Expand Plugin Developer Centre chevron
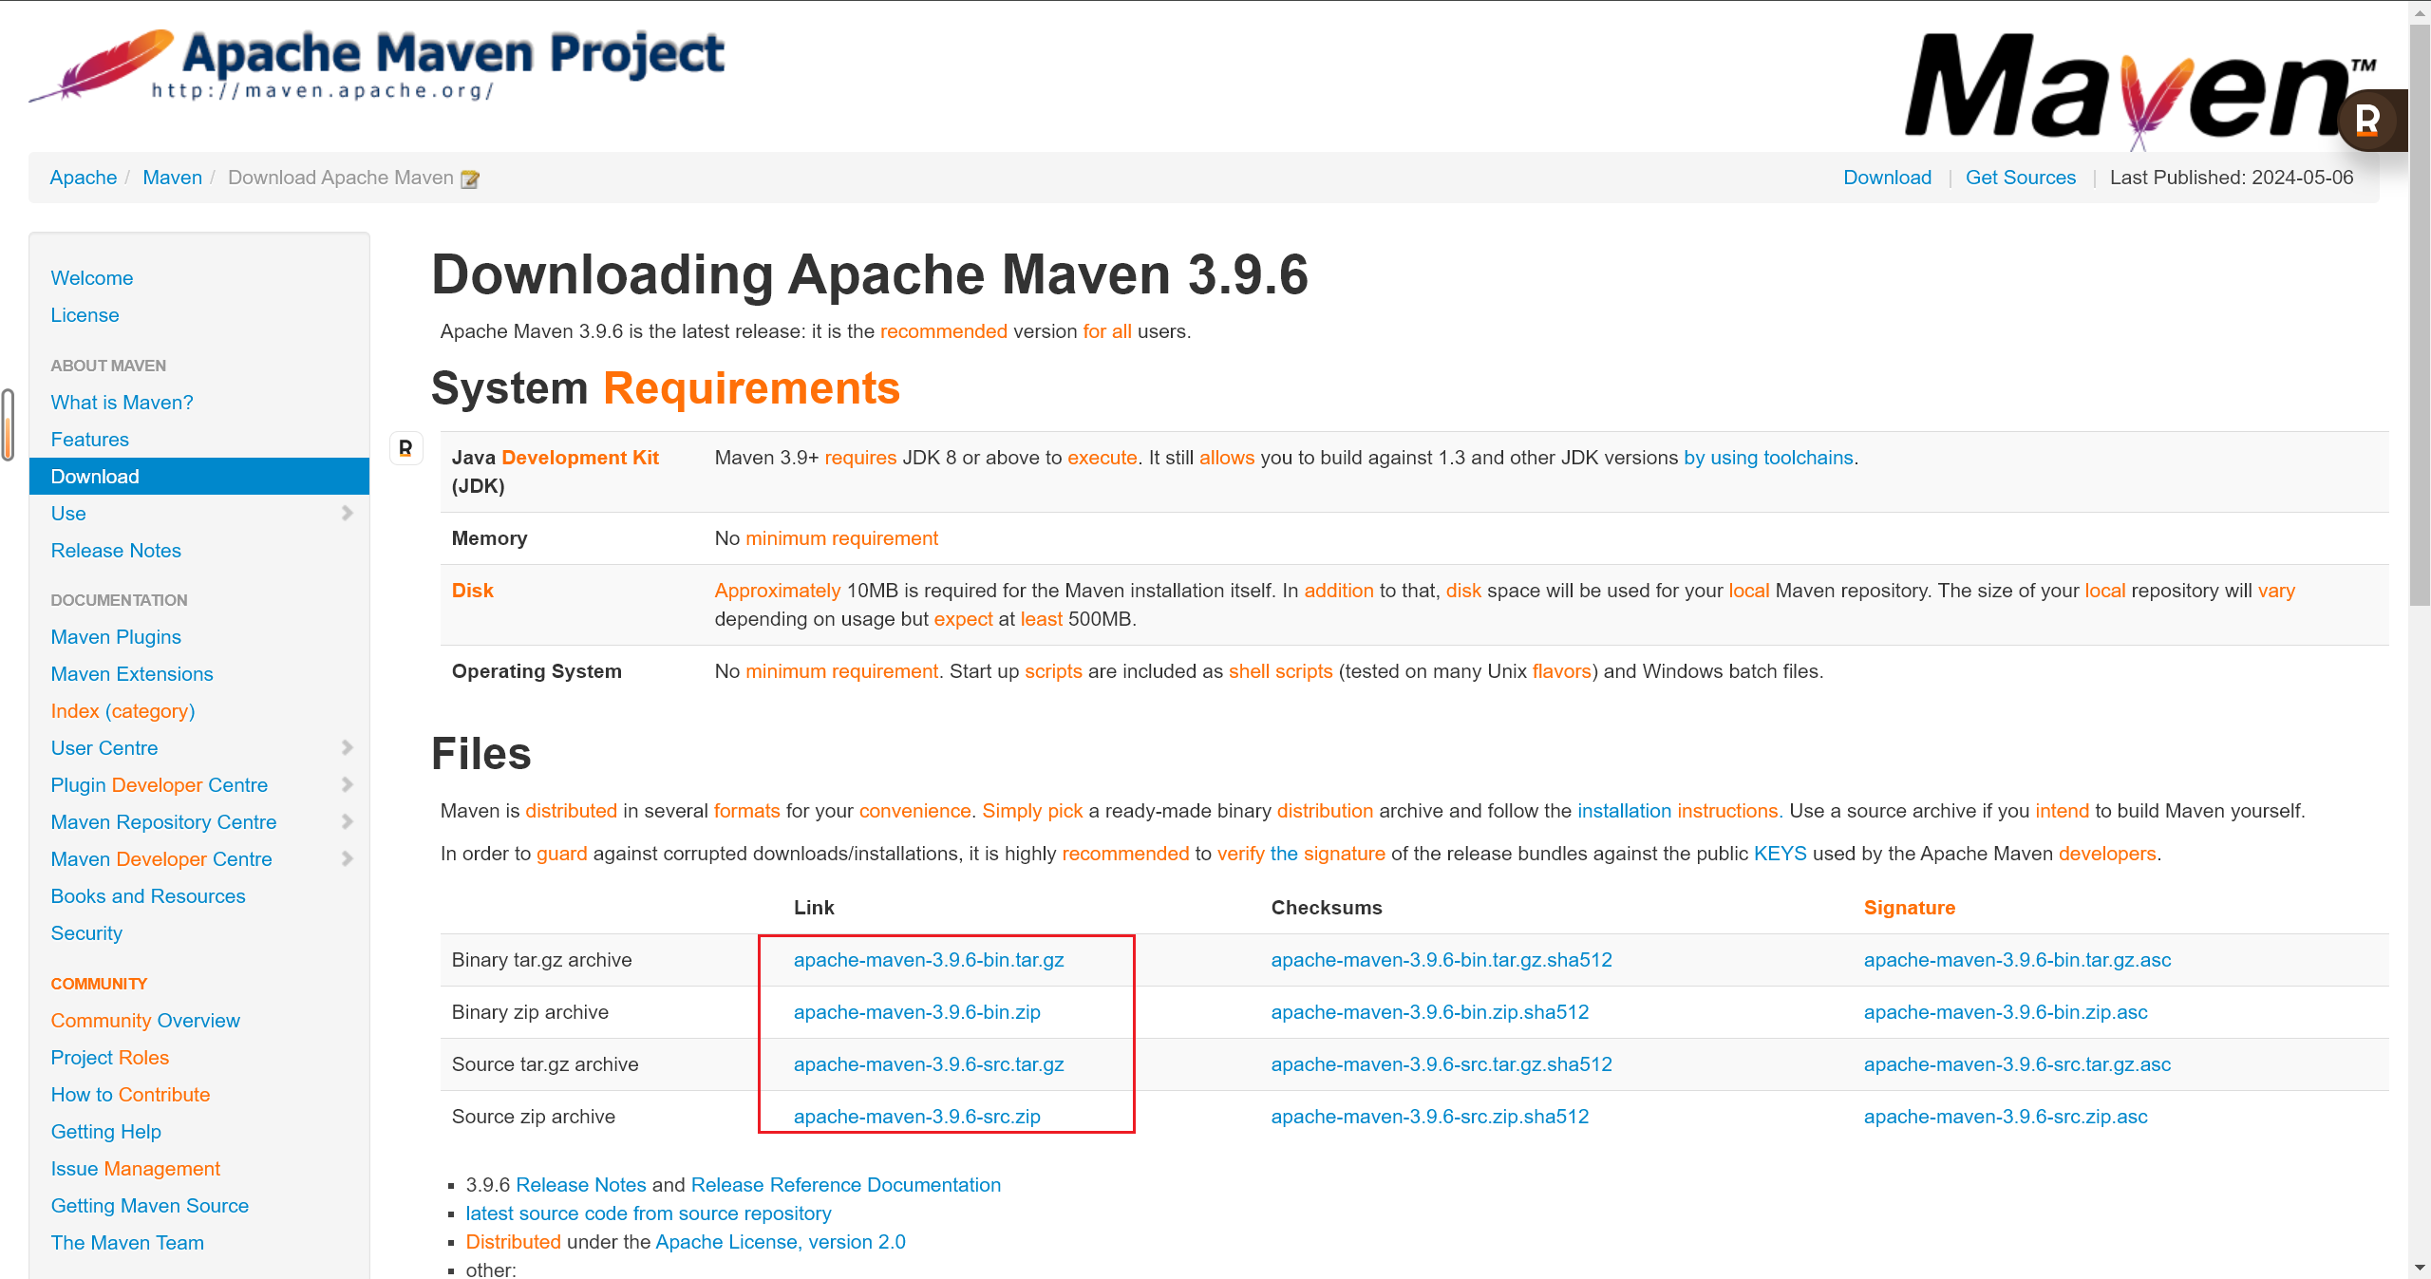 click(x=347, y=785)
